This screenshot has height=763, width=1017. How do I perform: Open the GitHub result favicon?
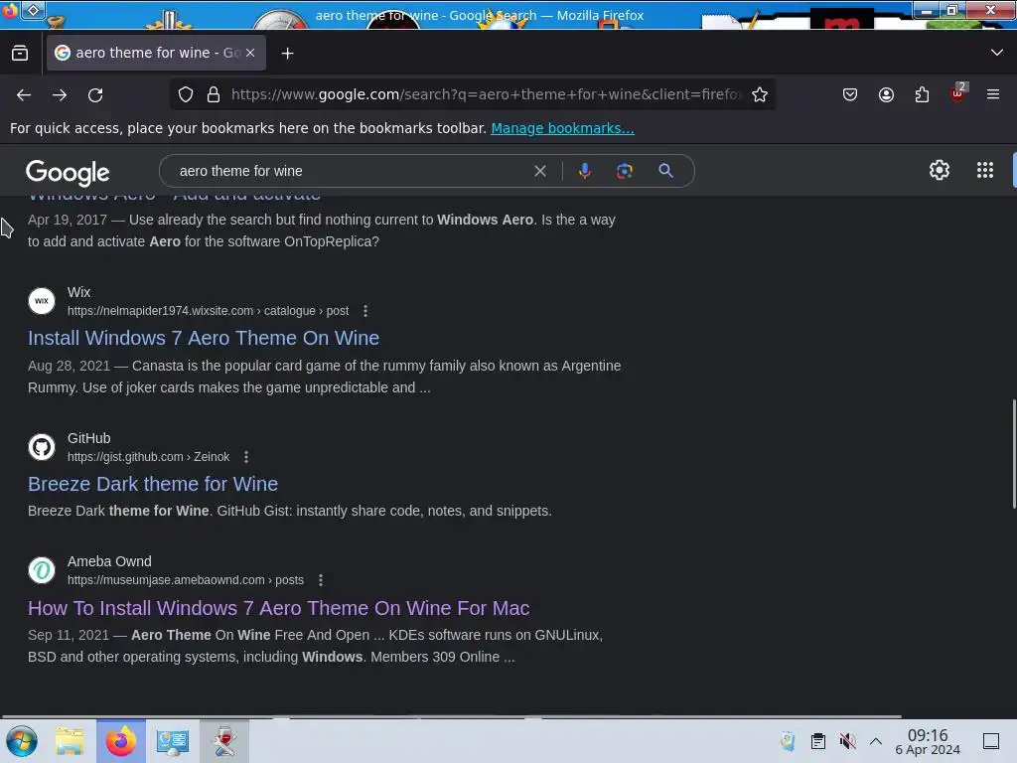(x=42, y=447)
